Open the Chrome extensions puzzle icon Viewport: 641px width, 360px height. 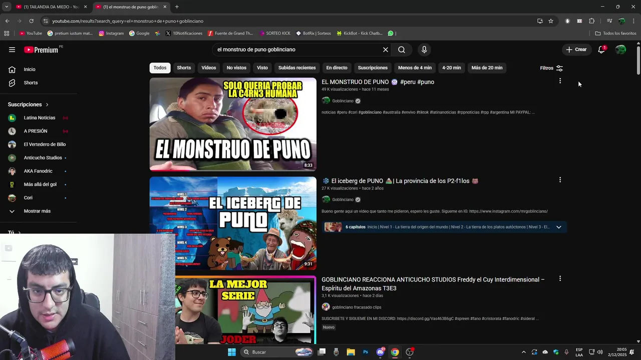[592, 21]
